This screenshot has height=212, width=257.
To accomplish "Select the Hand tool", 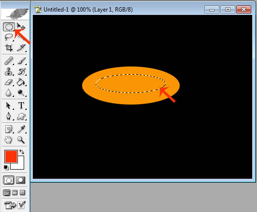I will [x=9, y=140].
